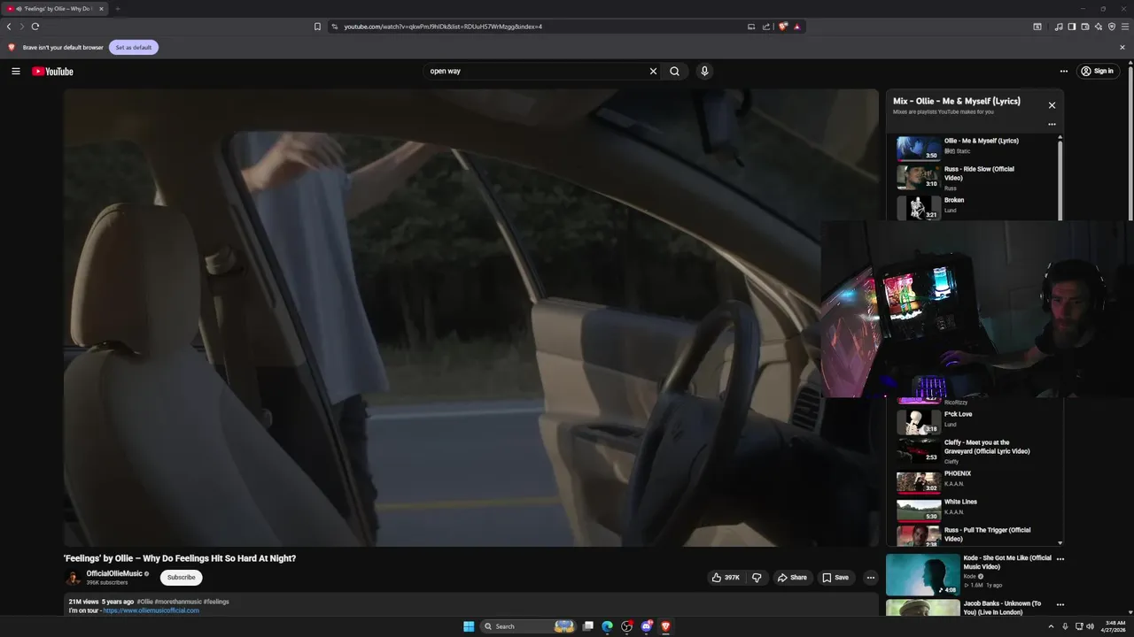Image resolution: width=1134 pixels, height=637 pixels.
Task: Like the video with thumbs-up 397K
Action: click(726, 578)
